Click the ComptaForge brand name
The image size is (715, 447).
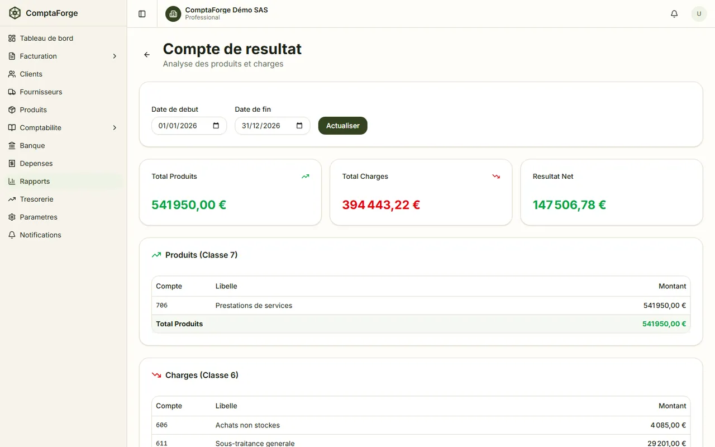[52, 13]
